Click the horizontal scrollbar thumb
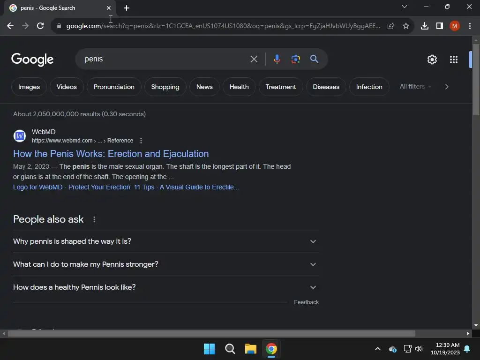The image size is (480, 360). tap(211, 334)
